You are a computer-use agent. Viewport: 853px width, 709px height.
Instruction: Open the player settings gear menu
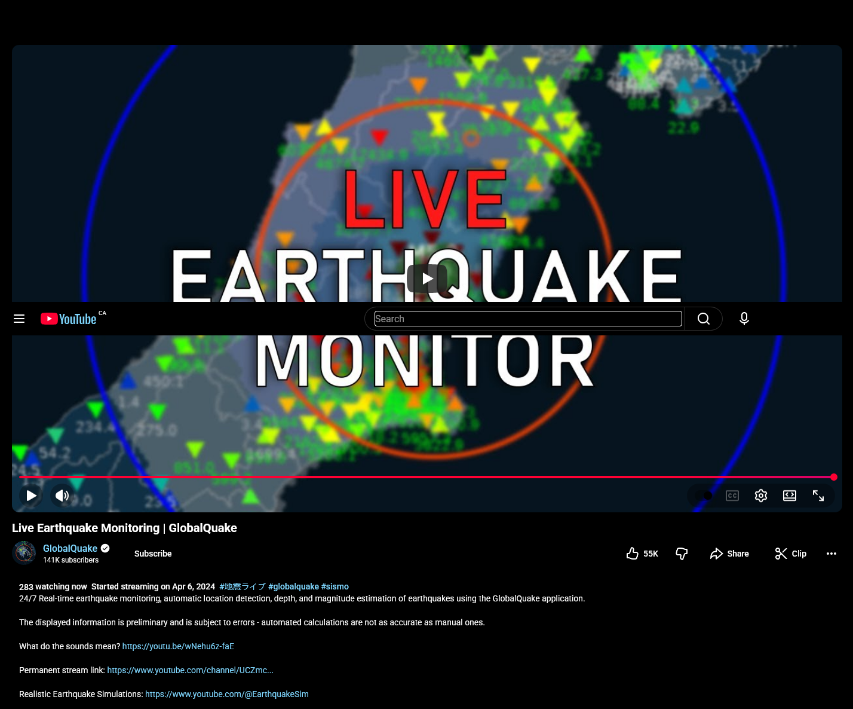coord(761,496)
